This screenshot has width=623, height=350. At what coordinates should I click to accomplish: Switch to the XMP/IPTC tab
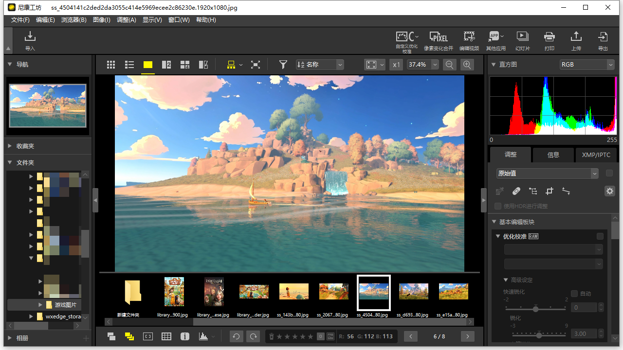(596, 155)
